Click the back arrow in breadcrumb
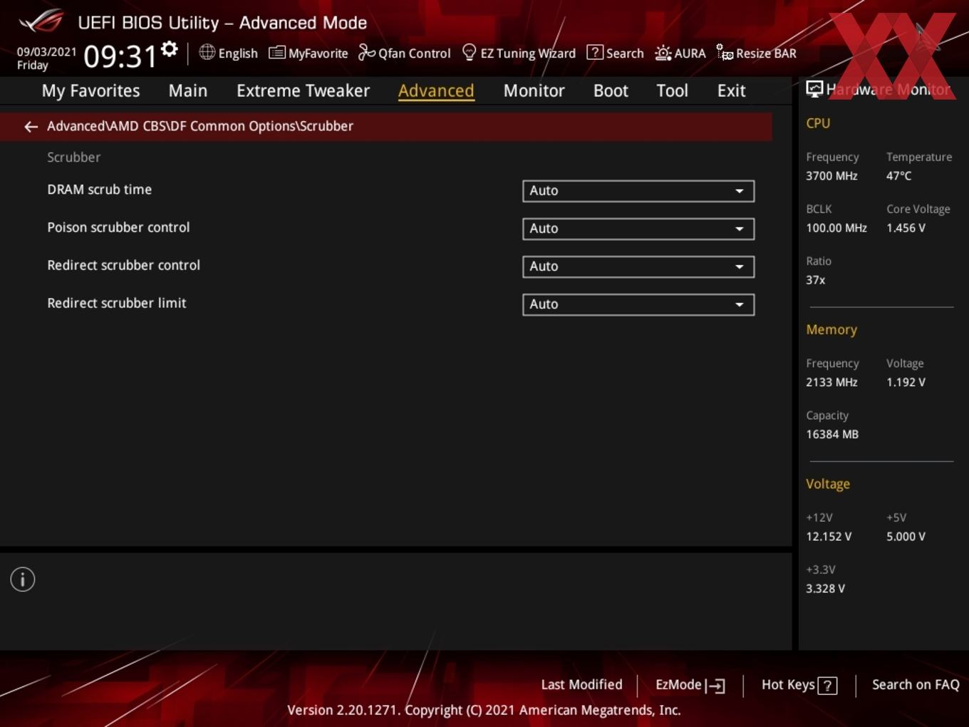The height and width of the screenshot is (727, 969). (x=31, y=126)
